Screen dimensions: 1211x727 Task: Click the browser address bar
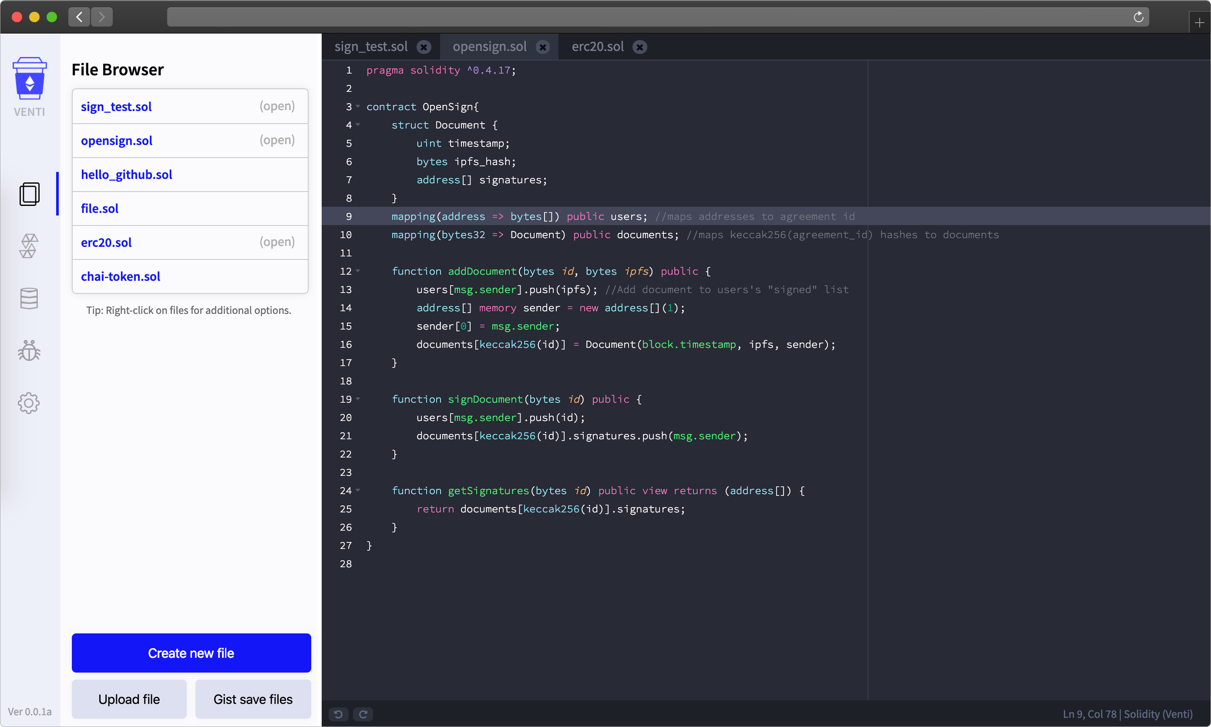(x=657, y=17)
